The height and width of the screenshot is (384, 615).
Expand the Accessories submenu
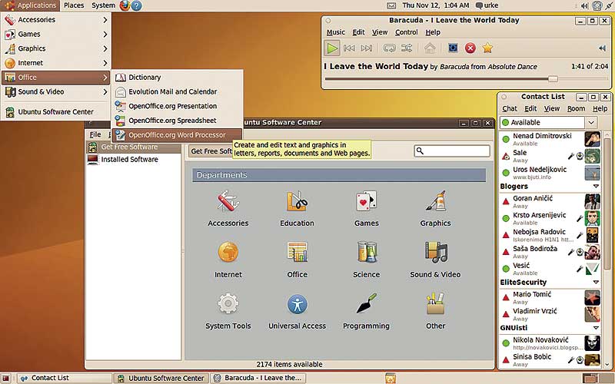coord(55,20)
